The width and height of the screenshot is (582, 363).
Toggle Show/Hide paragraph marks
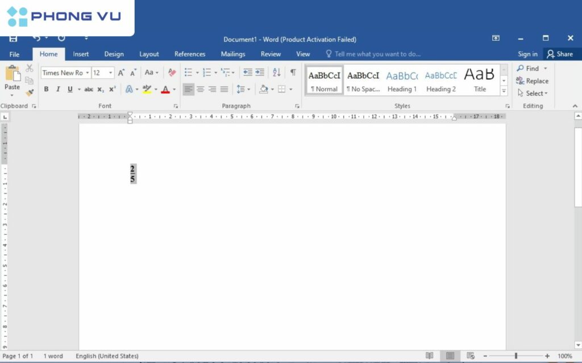point(293,72)
